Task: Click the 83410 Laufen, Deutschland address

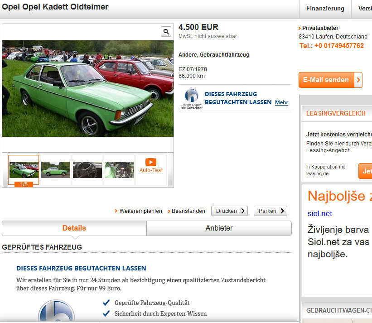Action: (333, 37)
